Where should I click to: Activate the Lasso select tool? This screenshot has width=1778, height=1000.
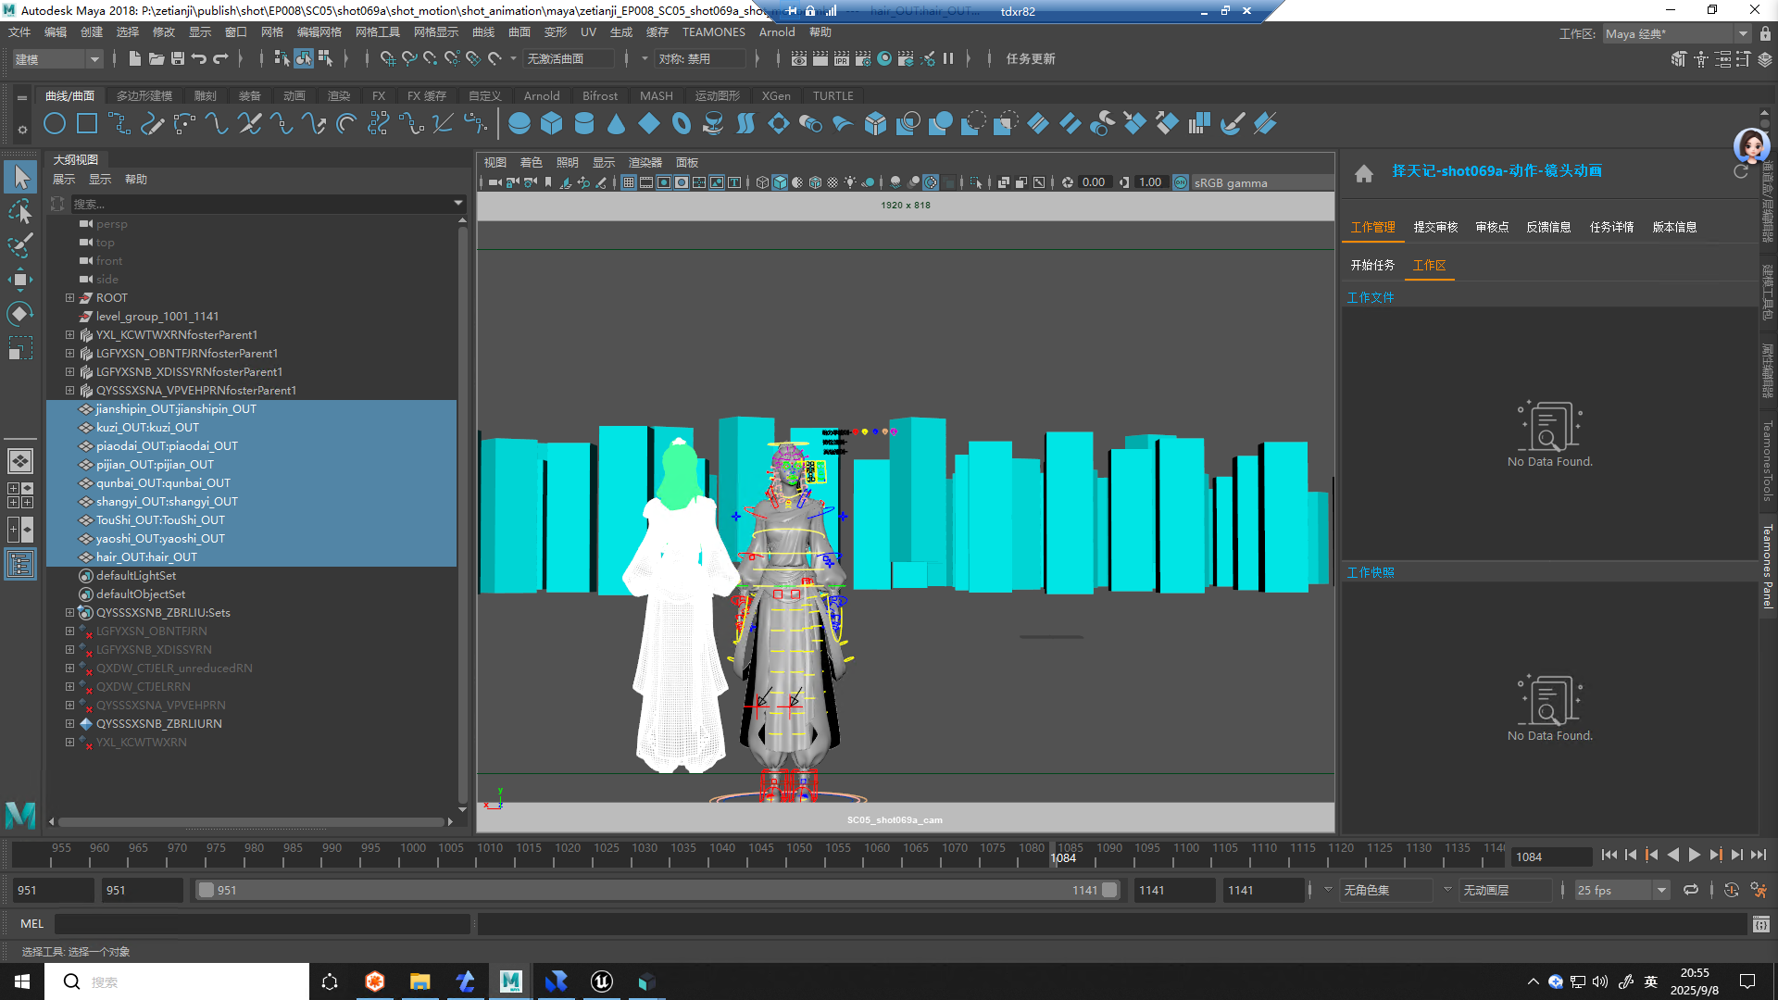pyautogui.click(x=20, y=212)
